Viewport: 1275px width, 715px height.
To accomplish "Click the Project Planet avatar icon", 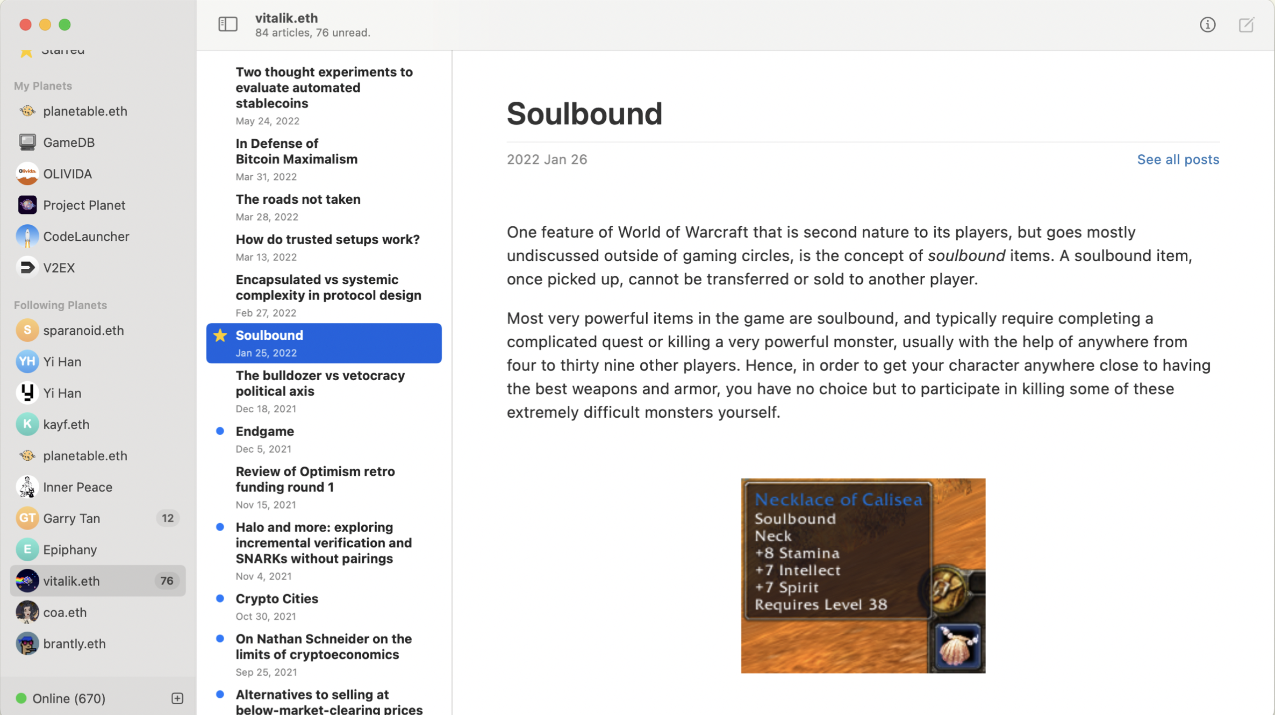I will click(27, 205).
